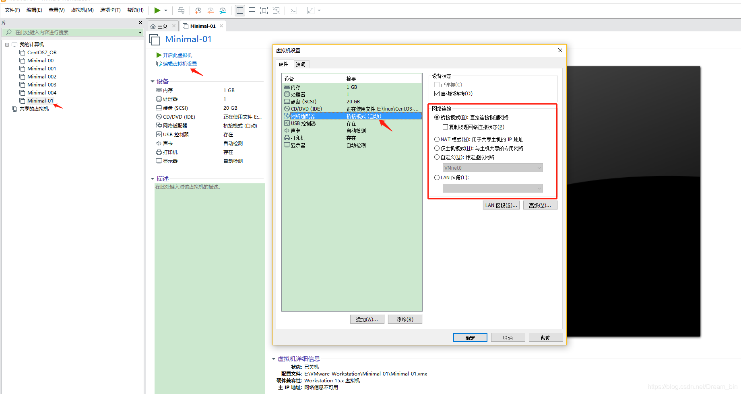Open the LAN segment combo box
This screenshot has width=741, height=394.
coord(493,188)
